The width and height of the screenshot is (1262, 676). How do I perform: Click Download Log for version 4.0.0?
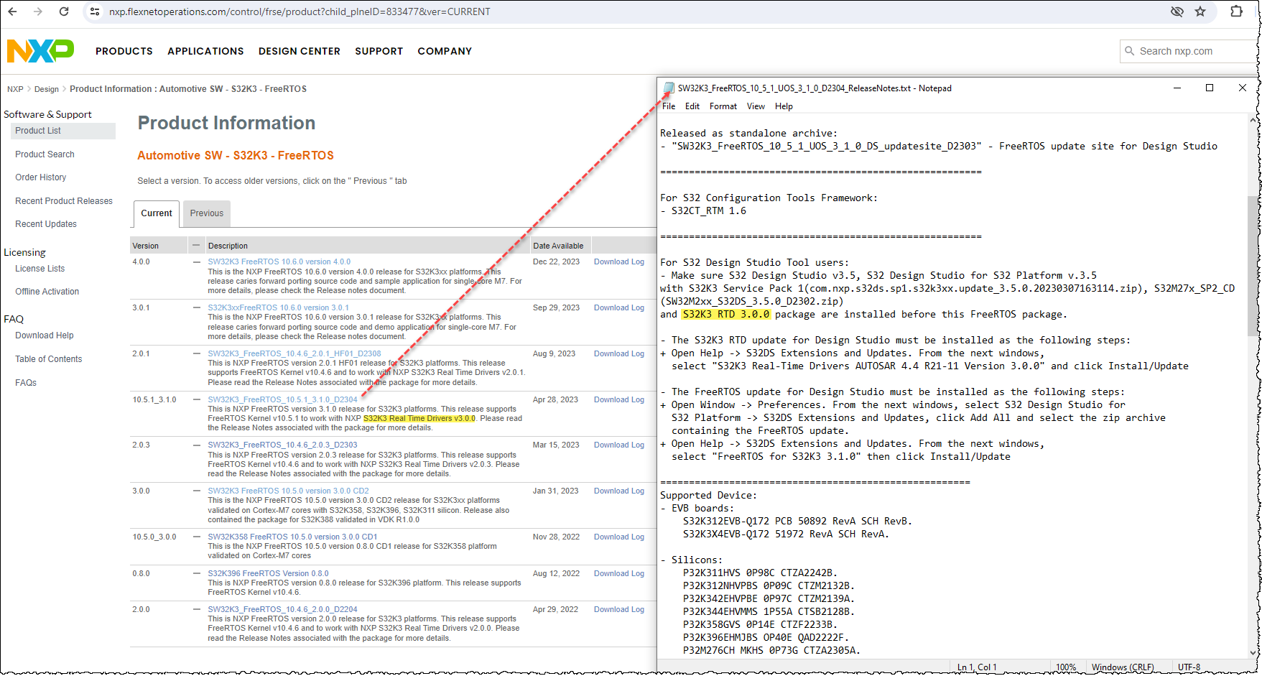point(619,262)
